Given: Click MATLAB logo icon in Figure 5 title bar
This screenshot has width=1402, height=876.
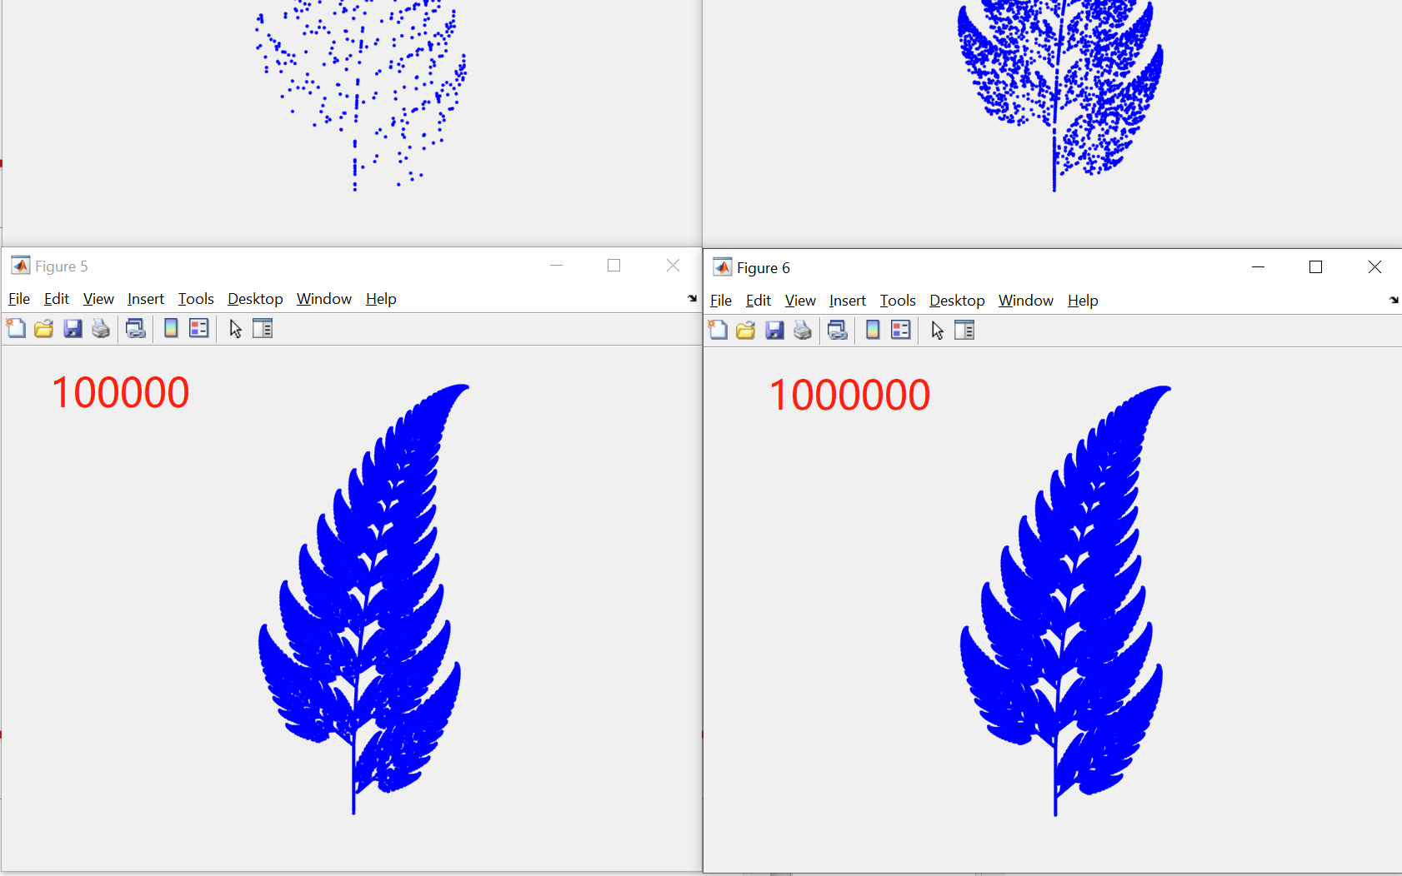Looking at the screenshot, I should click(21, 266).
